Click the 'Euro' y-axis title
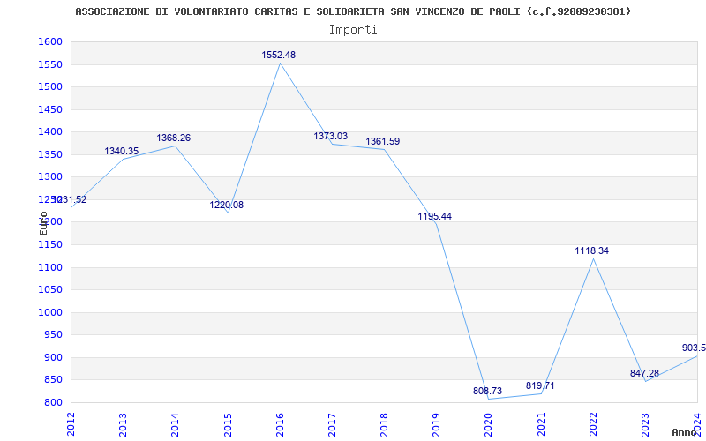Image resolution: width=706 pixels, height=441 pixels. (x=43, y=224)
